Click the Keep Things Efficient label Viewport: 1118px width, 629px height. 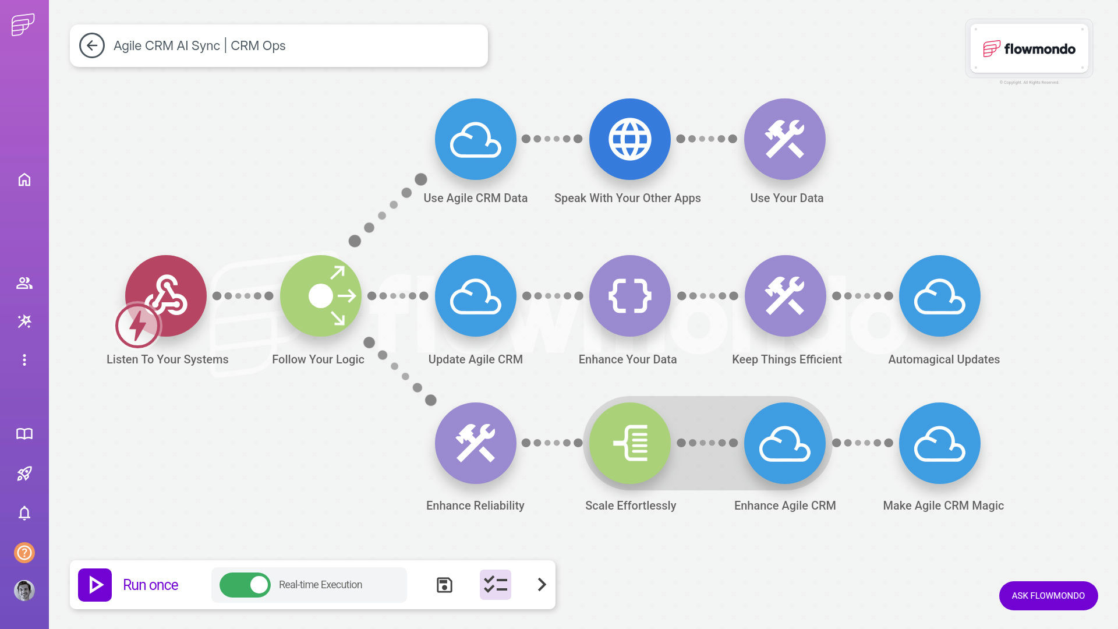[787, 359]
